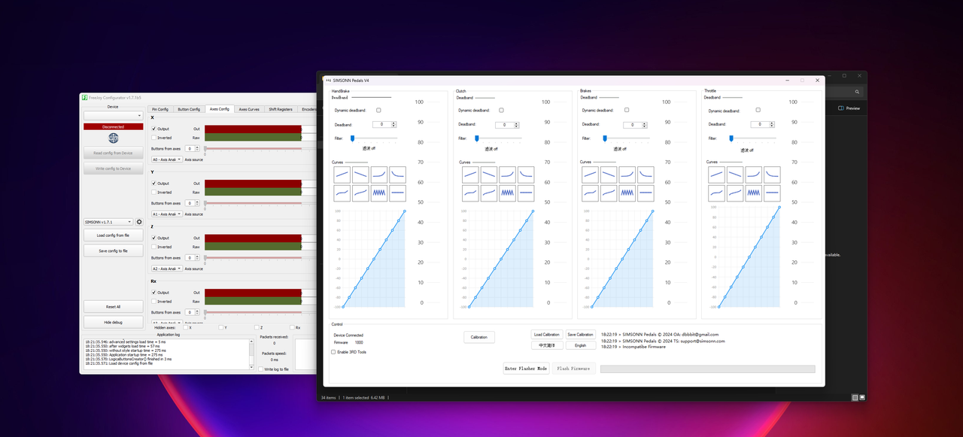This screenshot has height=437, width=963.
Task: Click the Application log scrollbar
Action: 253,354
